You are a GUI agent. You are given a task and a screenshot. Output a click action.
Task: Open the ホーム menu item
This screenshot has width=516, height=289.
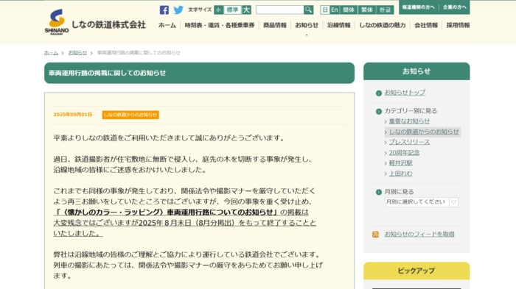coord(167,25)
